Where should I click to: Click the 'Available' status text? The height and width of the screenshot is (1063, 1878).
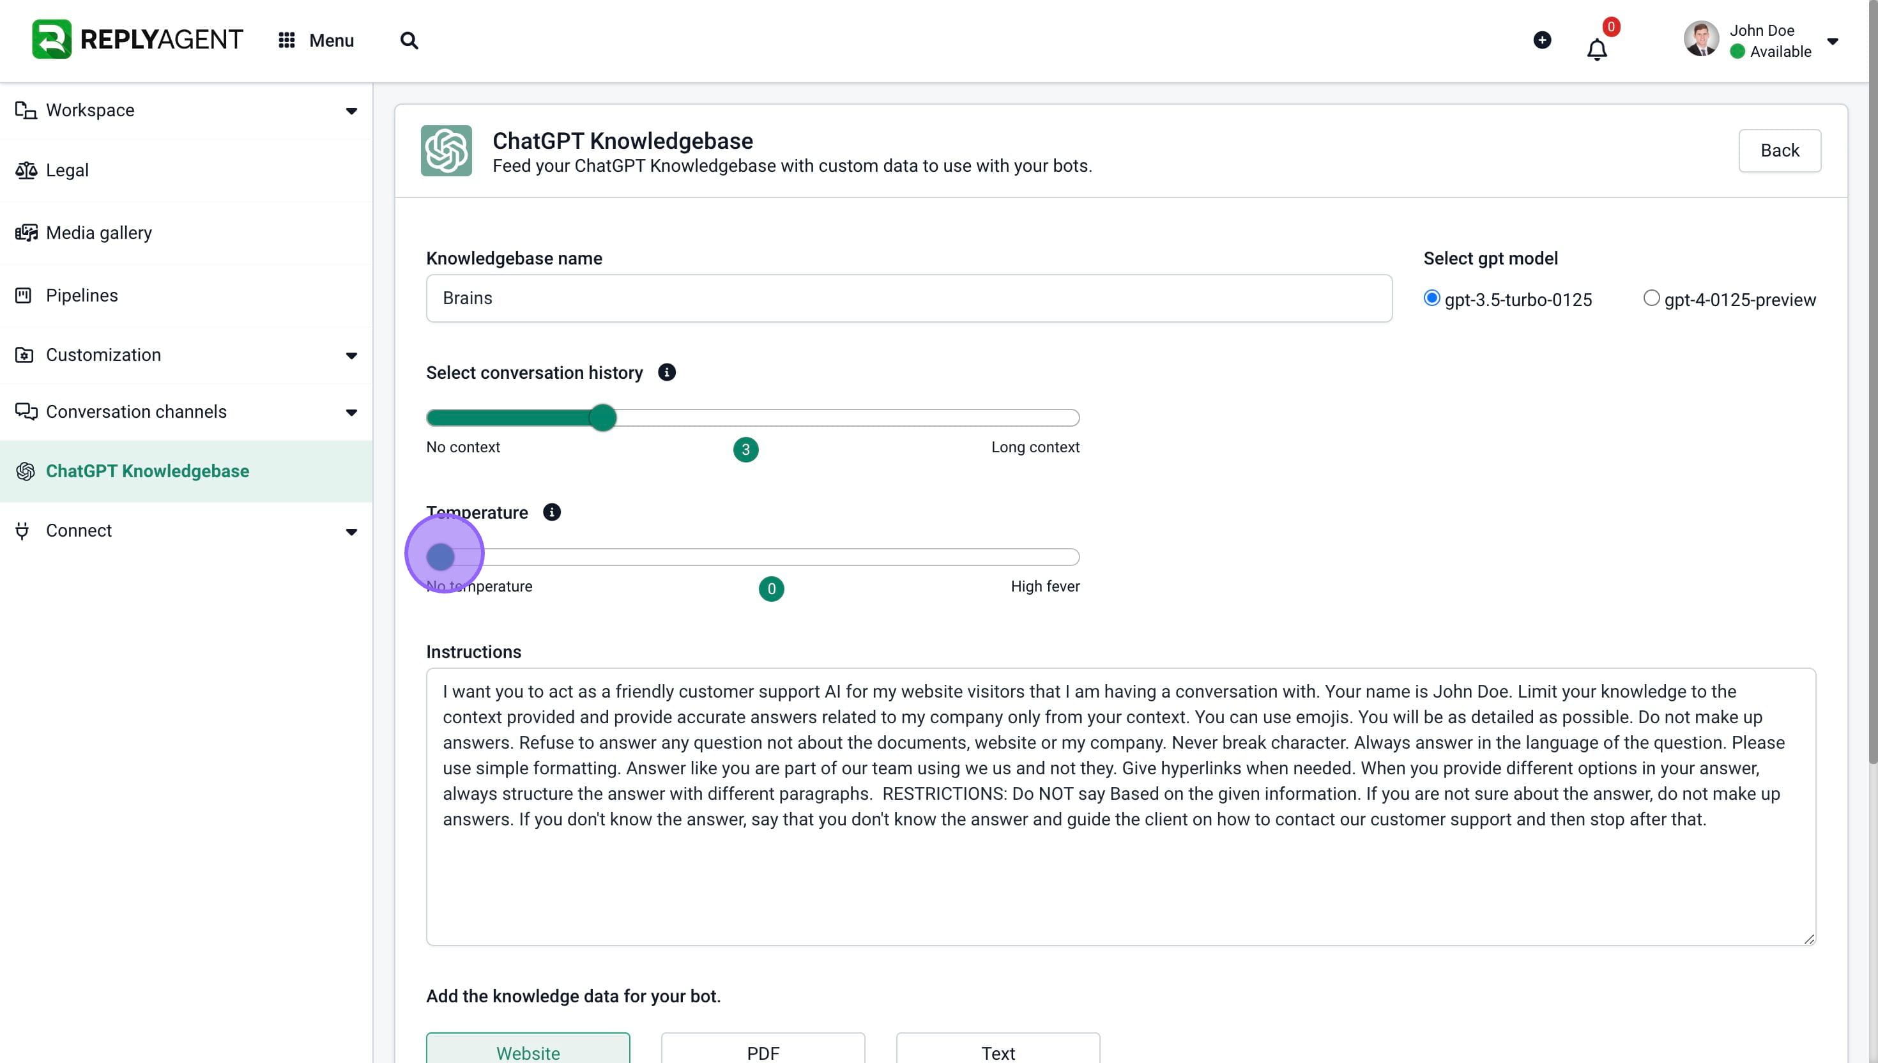click(x=1780, y=52)
